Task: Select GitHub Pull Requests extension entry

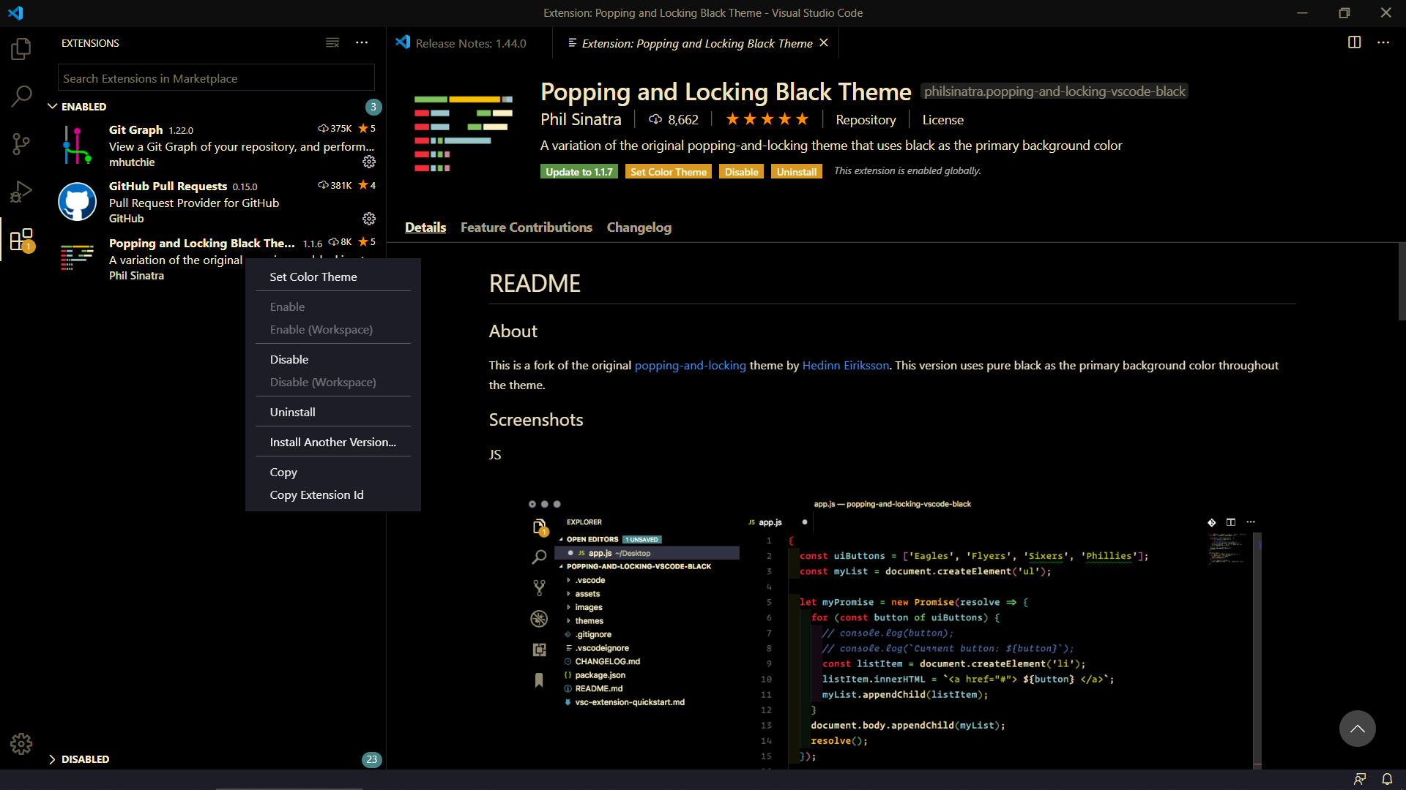Action: (x=217, y=202)
